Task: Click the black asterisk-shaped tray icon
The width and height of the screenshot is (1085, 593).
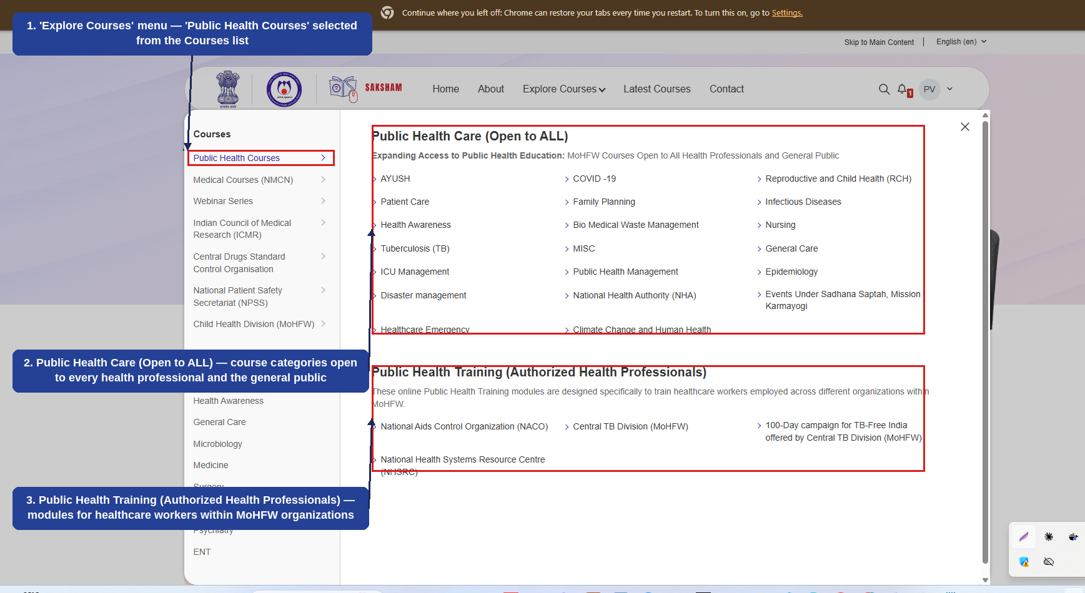Action: [x=1049, y=537]
